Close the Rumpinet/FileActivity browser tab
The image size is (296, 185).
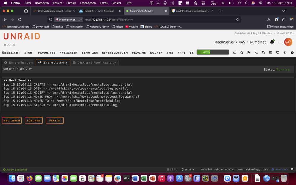[x=166, y=11]
